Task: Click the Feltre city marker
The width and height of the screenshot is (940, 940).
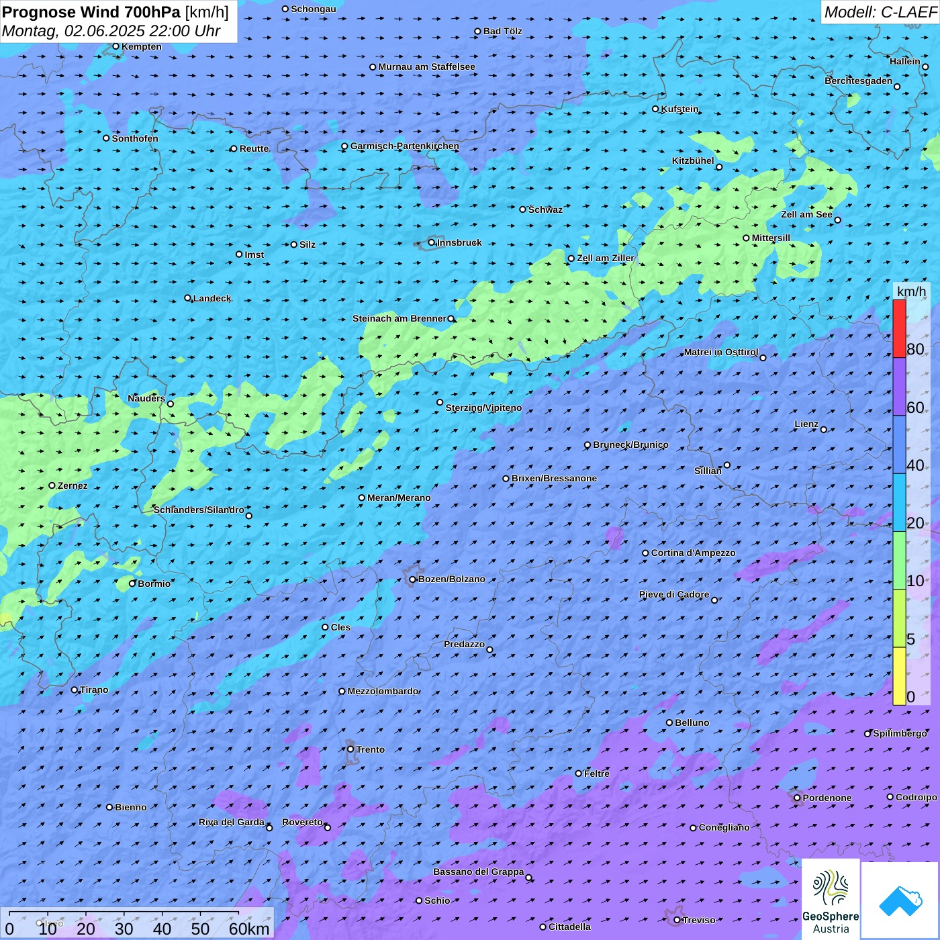Action: coord(579,773)
